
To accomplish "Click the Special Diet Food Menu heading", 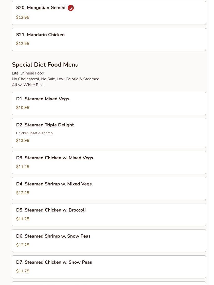I will 45,65.
